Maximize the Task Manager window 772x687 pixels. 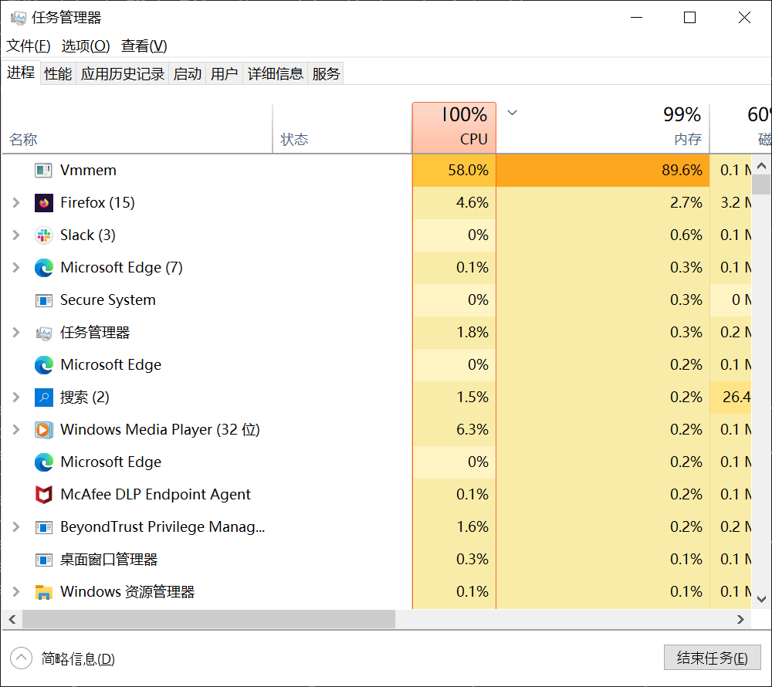689,18
